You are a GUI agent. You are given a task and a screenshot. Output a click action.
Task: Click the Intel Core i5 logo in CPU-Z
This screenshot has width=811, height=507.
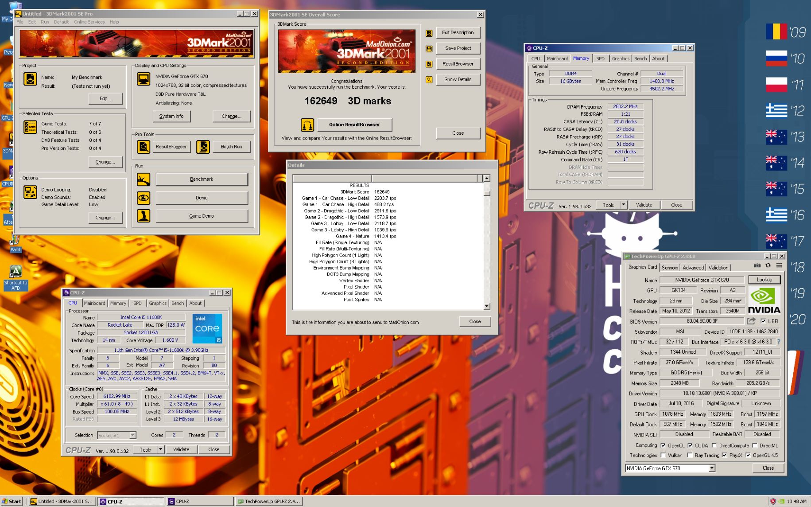[207, 329]
